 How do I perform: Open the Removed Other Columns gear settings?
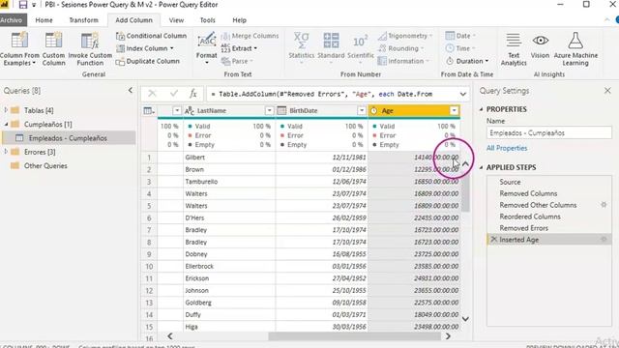click(x=604, y=205)
